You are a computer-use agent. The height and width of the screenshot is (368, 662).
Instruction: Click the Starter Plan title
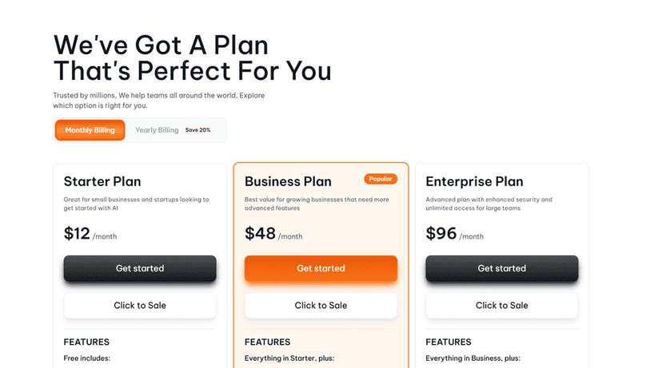coord(102,181)
